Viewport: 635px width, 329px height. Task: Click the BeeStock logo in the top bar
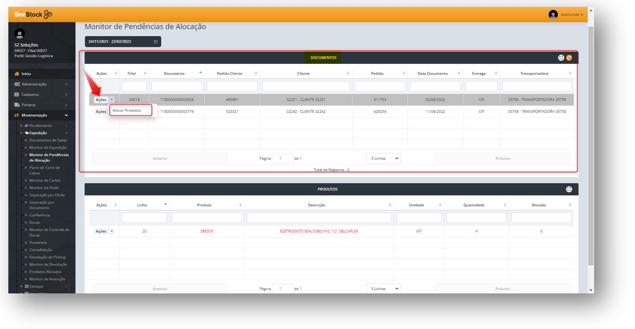pos(33,14)
